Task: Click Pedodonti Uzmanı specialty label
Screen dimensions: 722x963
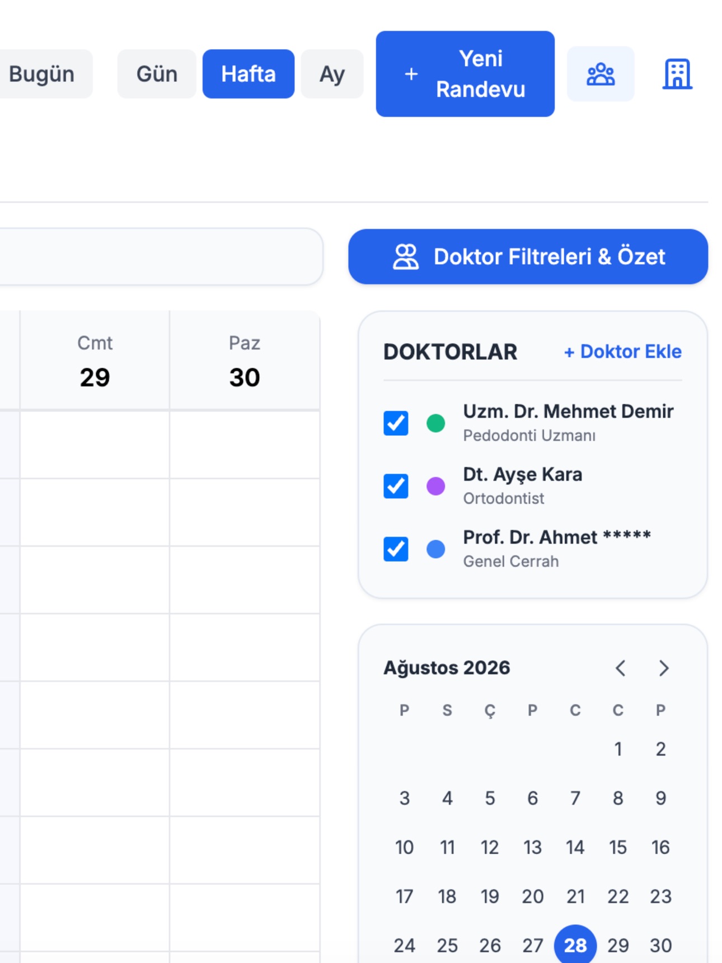Action: coord(529,436)
